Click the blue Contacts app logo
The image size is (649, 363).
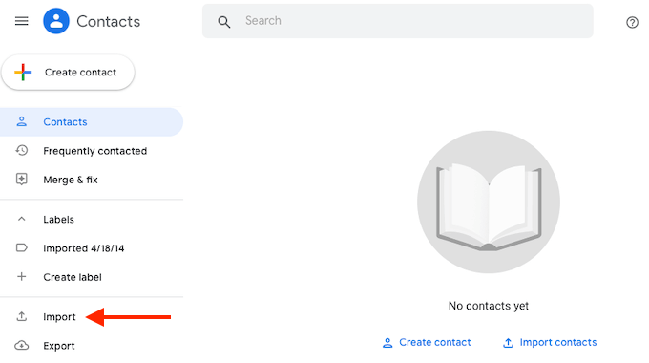[56, 21]
